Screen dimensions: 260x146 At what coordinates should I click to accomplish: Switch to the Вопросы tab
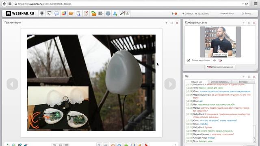[243, 82]
